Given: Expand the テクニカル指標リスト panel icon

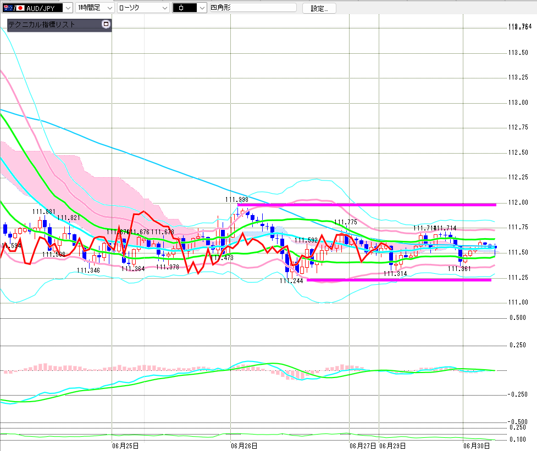Looking at the screenshot, I should (x=106, y=24).
